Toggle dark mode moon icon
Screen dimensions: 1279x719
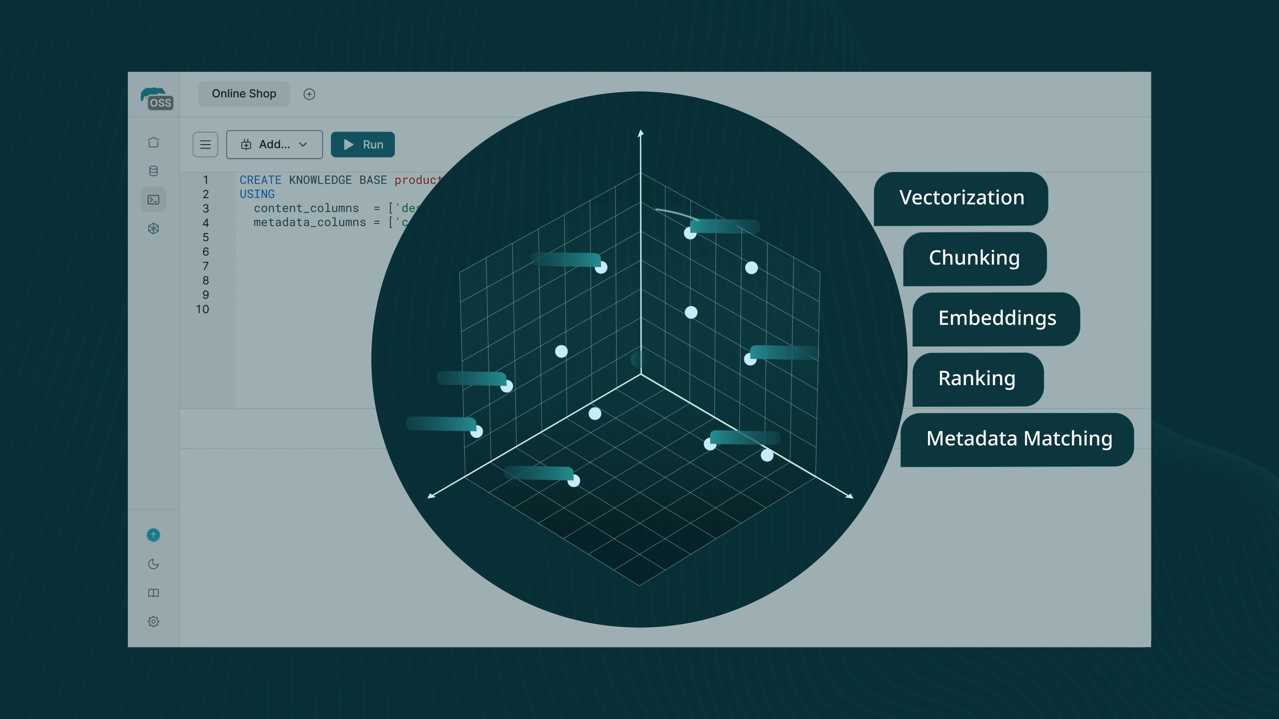pos(153,564)
